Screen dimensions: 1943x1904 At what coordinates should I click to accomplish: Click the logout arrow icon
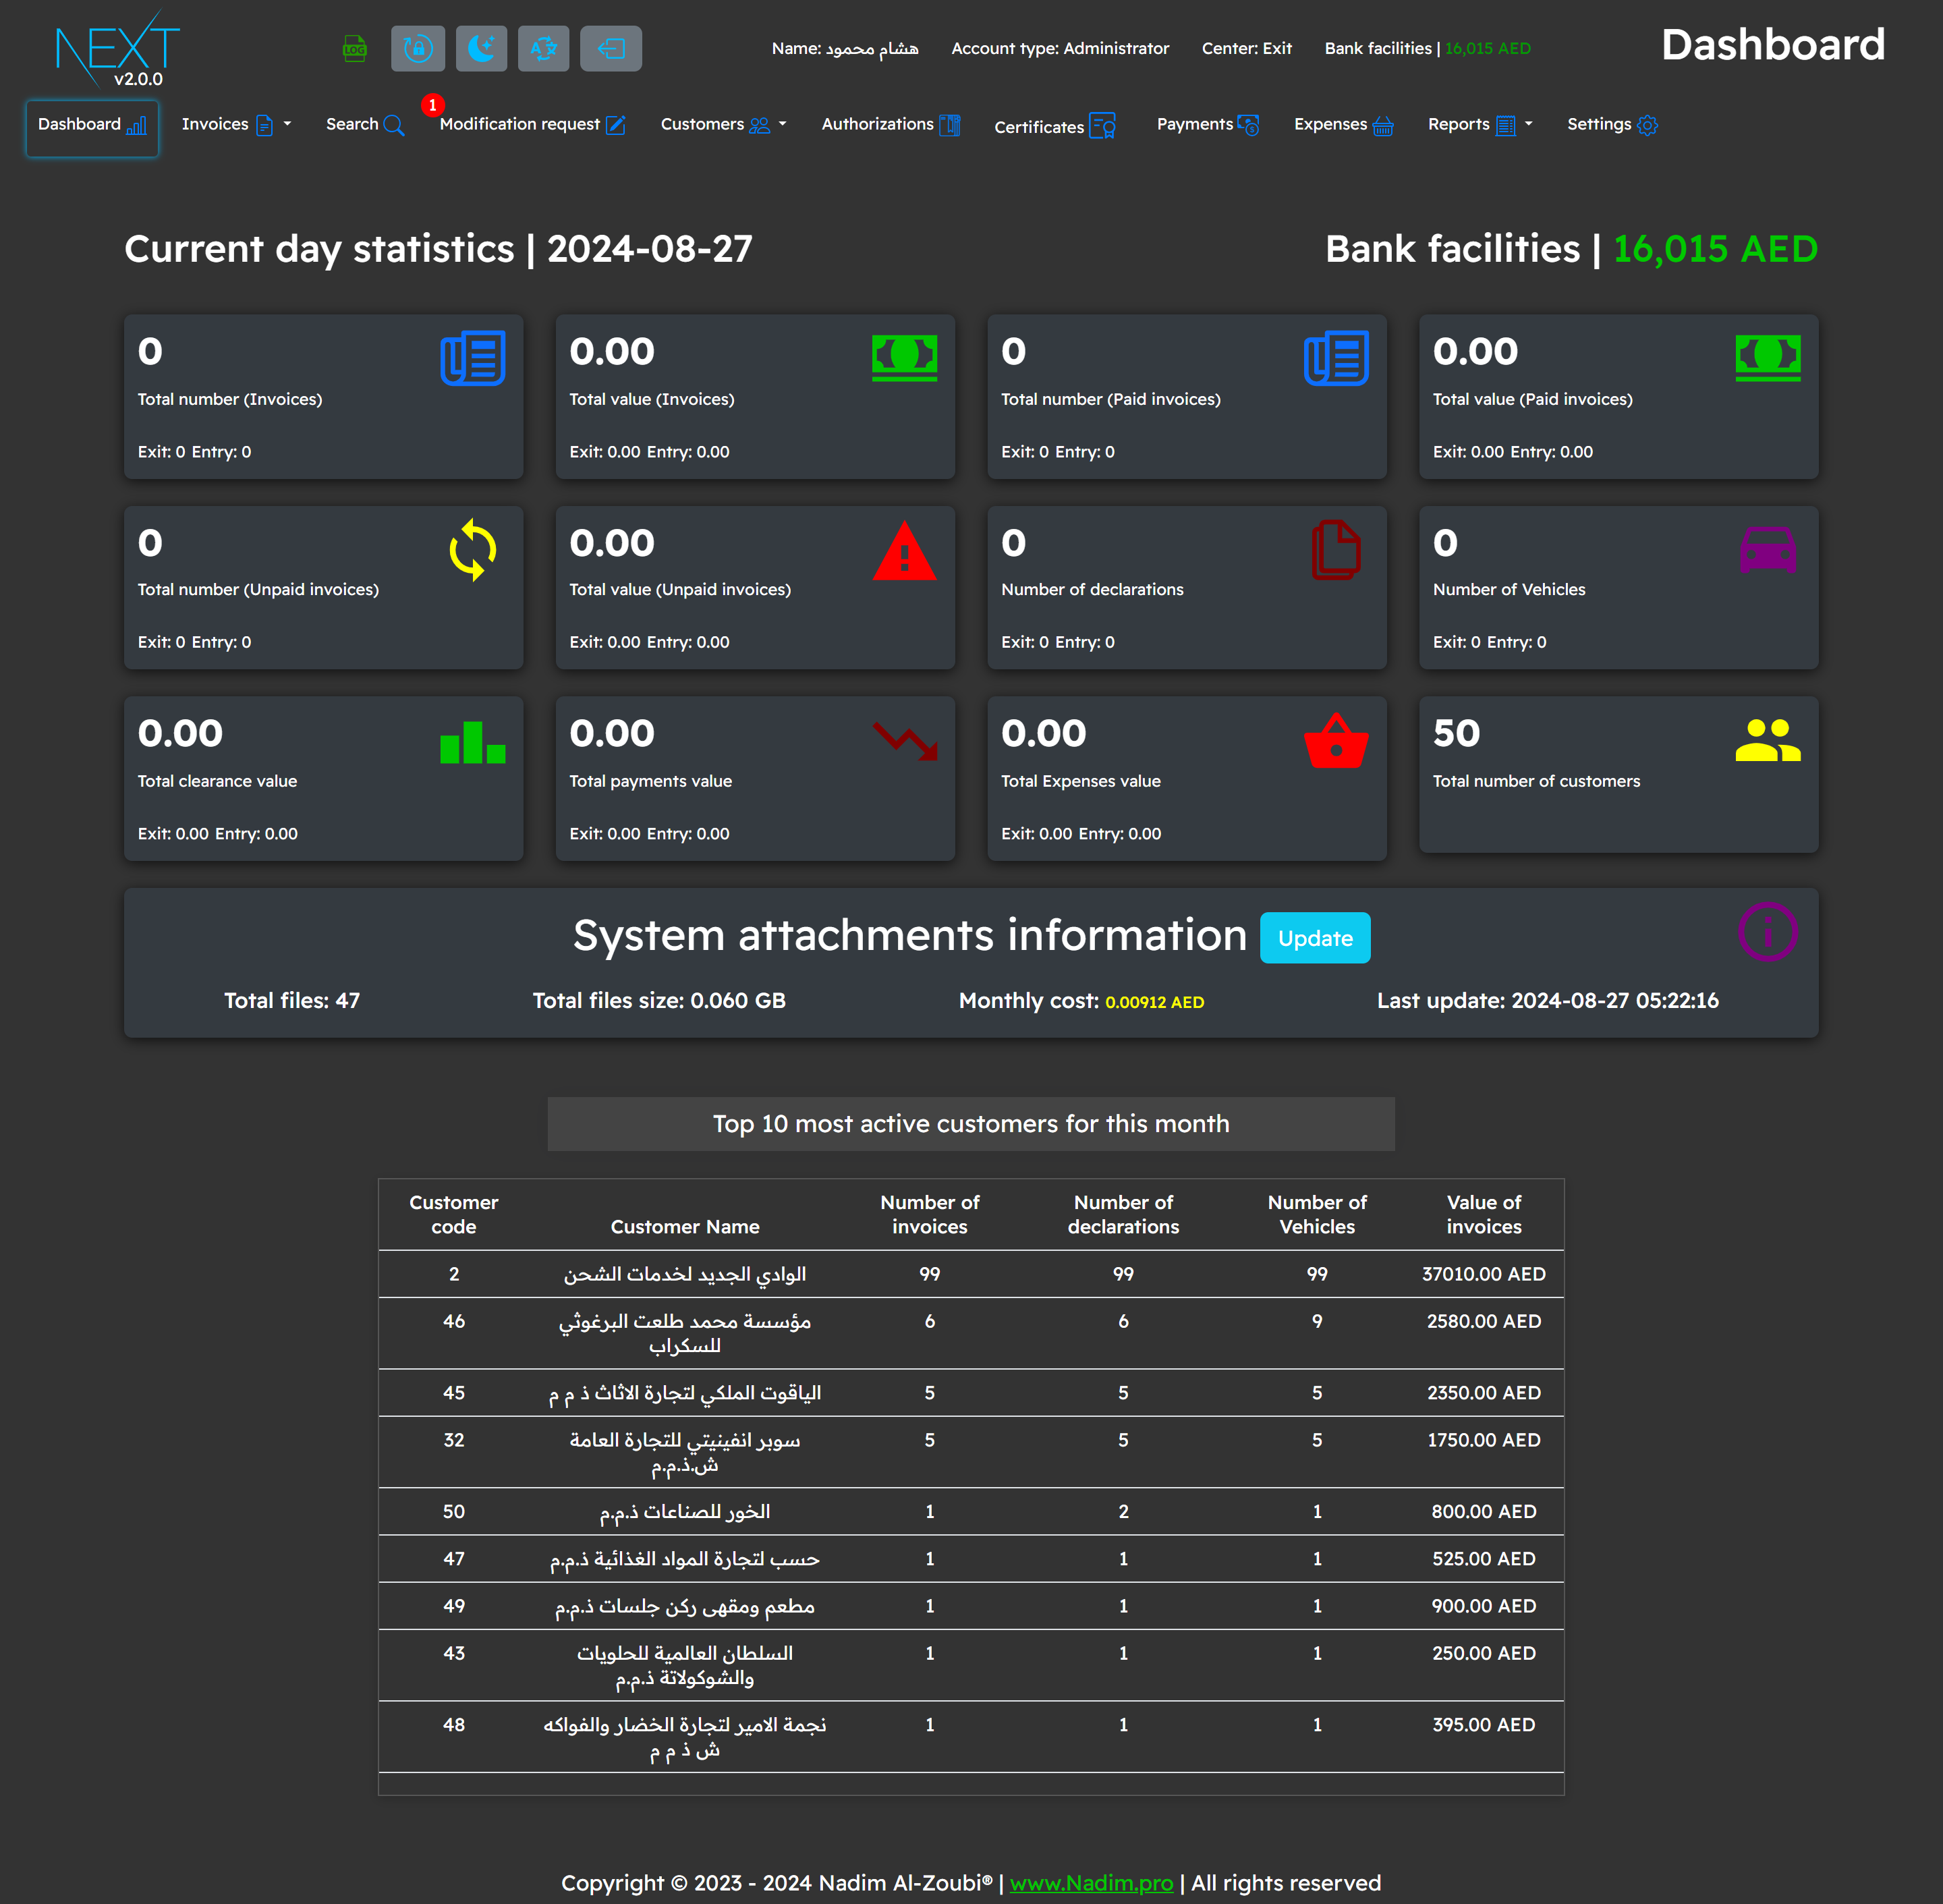(610, 48)
